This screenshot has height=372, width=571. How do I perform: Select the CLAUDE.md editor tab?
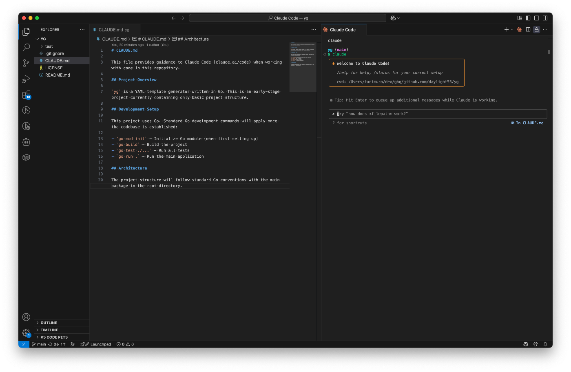pos(114,30)
